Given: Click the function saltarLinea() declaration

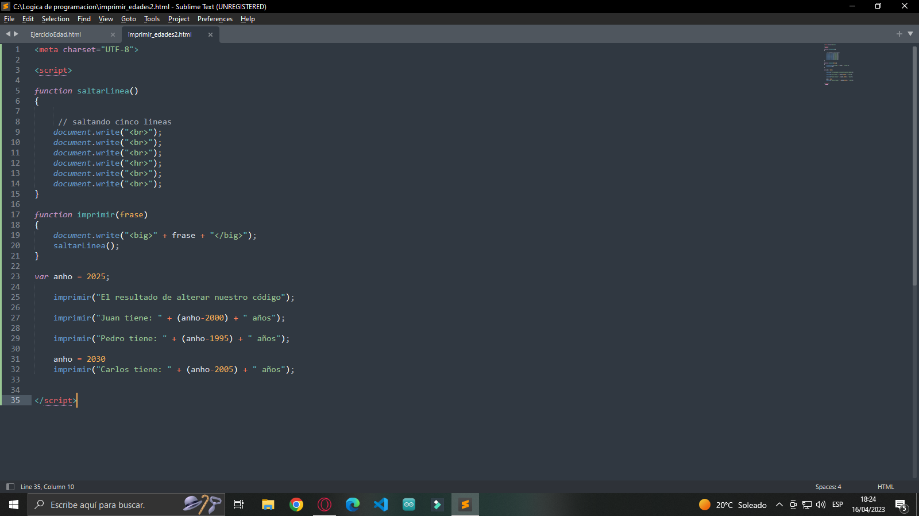Looking at the screenshot, I should click(86, 91).
